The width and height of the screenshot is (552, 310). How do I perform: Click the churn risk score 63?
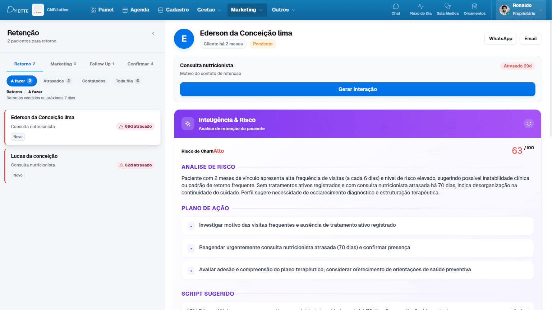point(517,151)
